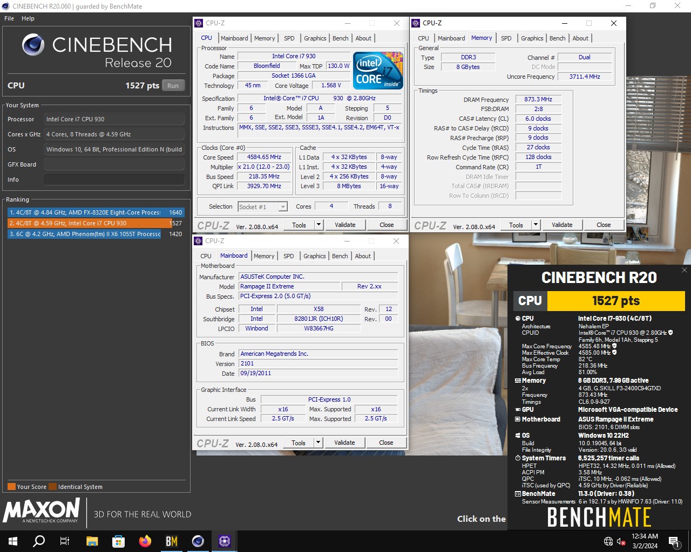Click Tools button in CPU window

[x=299, y=225]
